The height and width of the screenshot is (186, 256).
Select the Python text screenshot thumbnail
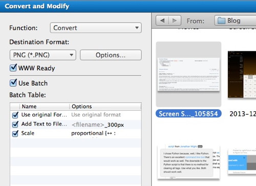tap(188, 162)
